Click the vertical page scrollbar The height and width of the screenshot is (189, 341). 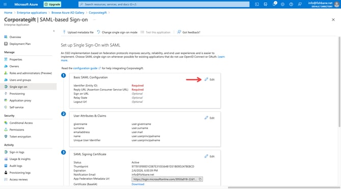click(x=339, y=82)
